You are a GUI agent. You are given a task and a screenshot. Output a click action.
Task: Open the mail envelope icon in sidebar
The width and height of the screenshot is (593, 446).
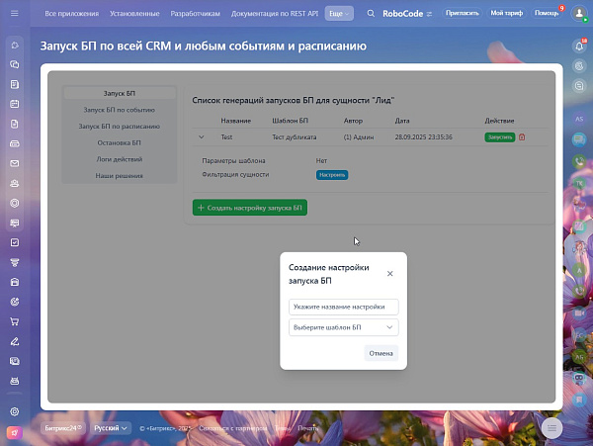pyautogui.click(x=15, y=163)
